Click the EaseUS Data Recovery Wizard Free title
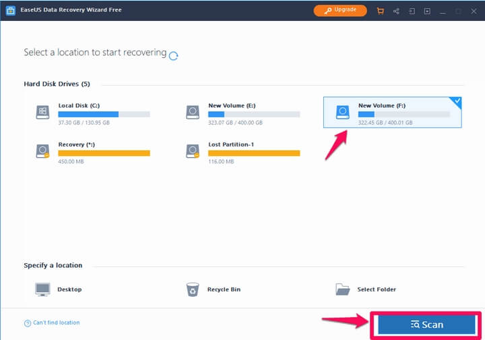 (x=71, y=10)
